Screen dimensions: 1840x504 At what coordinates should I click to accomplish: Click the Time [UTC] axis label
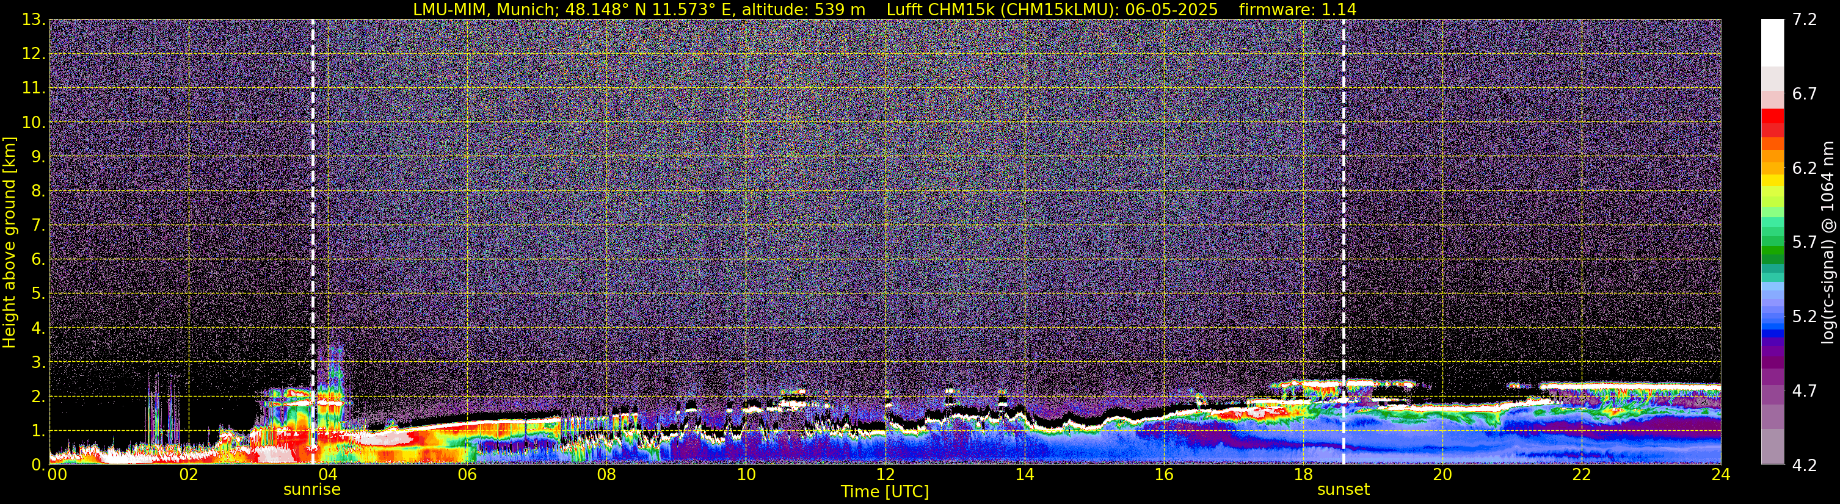coord(885,492)
